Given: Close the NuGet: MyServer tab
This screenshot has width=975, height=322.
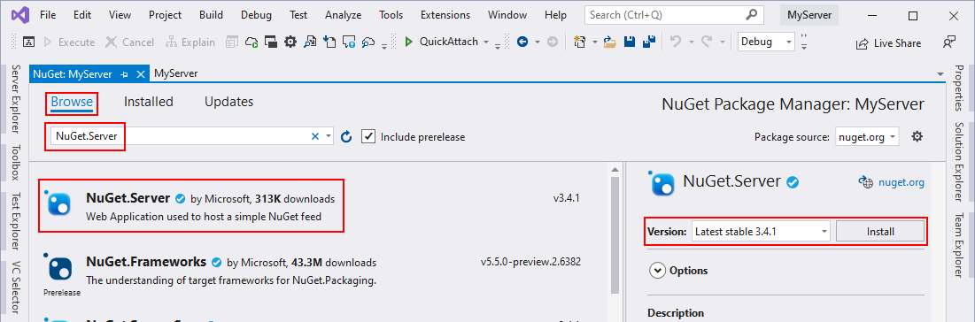Looking at the screenshot, I should pos(141,74).
